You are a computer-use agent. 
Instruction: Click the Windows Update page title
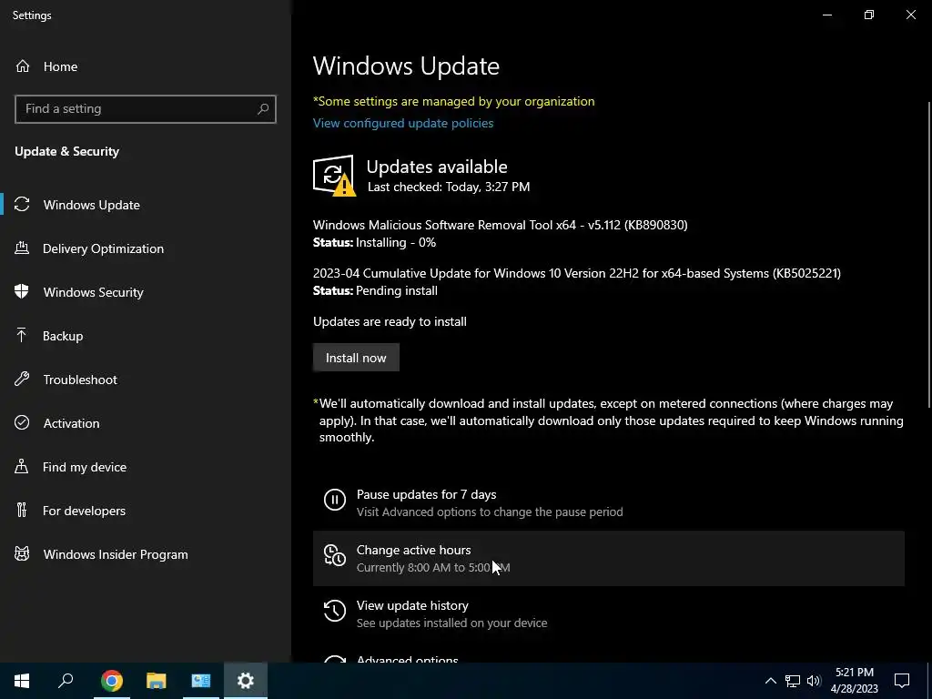406,66
